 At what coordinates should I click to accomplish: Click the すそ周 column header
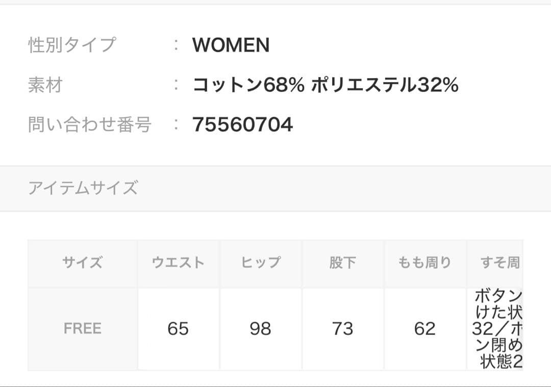point(499,263)
